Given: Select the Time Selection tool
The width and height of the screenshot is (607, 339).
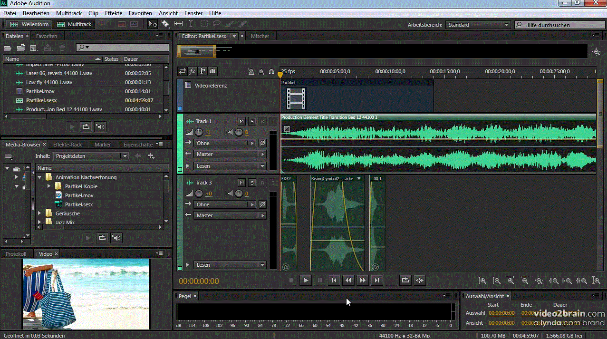Looking at the screenshot, I should pos(191,24).
